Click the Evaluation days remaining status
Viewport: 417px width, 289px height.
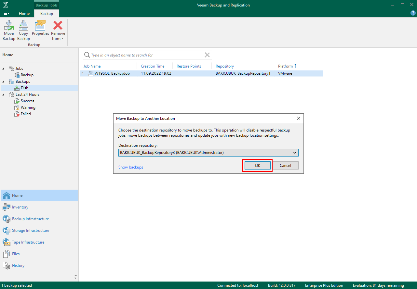point(378,285)
